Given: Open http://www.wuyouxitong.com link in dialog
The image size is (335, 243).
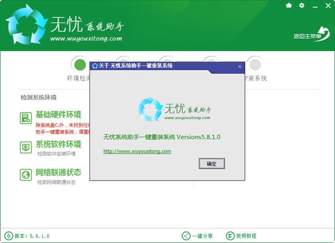Looking at the screenshot, I should (x=137, y=151).
